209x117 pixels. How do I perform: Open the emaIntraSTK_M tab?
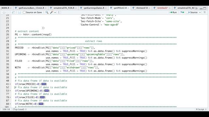point(186,8)
